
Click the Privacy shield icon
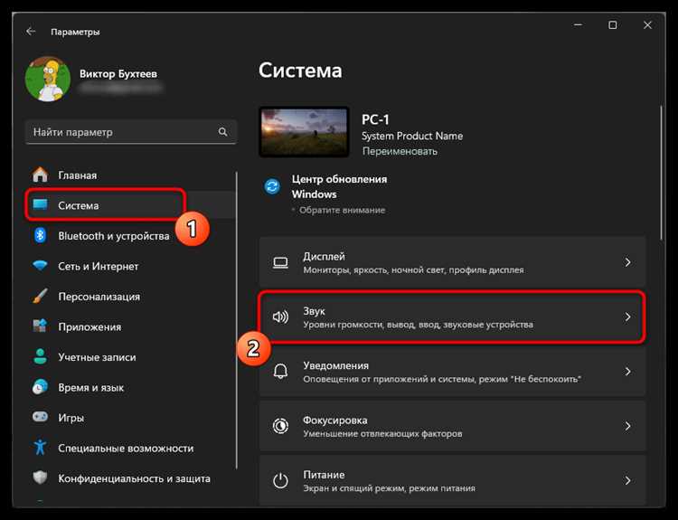click(x=40, y=478)
